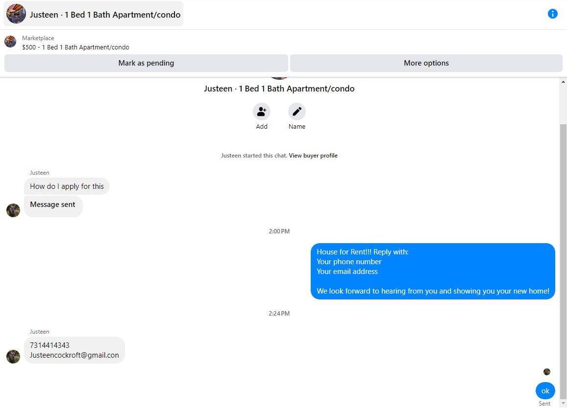The image size is (567, 410).
Task: Click the listing thumbnail in the chat header
Action: pos(16,14)
